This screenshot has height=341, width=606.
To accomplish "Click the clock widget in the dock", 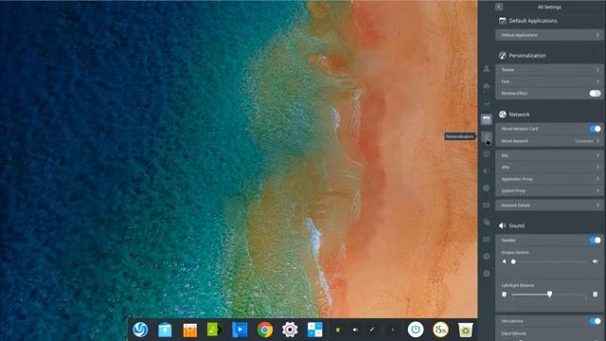I will pos(440,330).
